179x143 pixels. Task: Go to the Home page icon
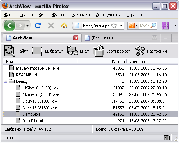[x=64, y=26]
